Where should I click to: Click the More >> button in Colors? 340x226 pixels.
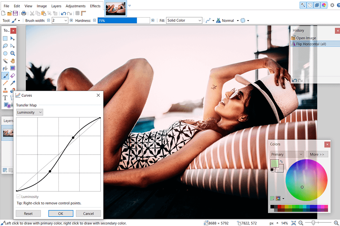(317, 154)
